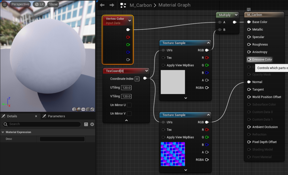
Task: Open the Details panel settings gear
Action: click(92, 124)
